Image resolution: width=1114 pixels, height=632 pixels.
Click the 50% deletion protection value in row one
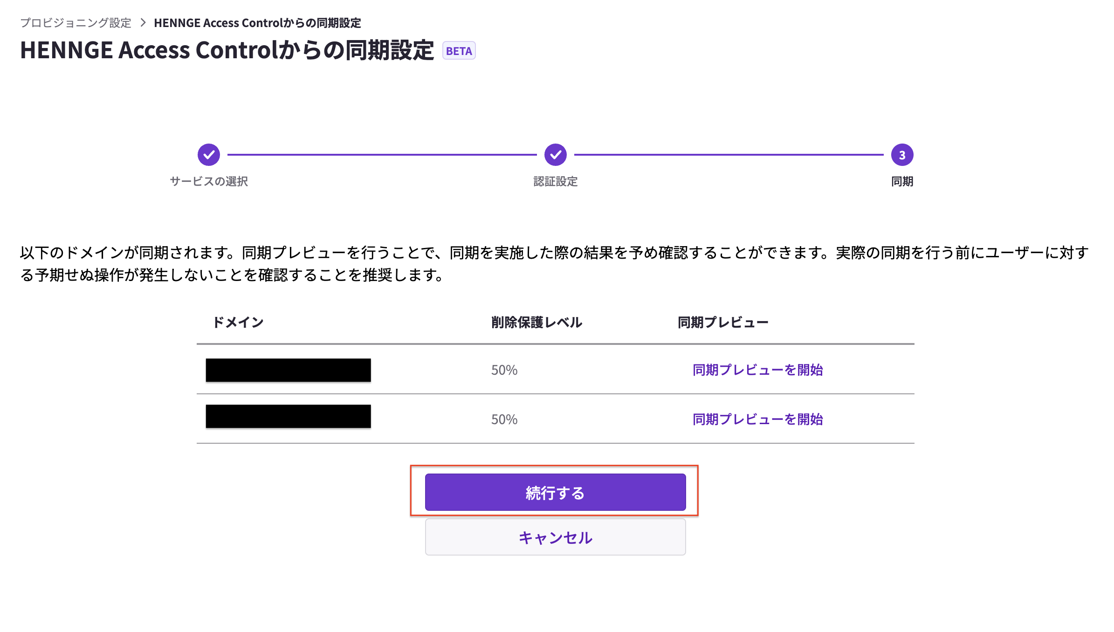click(503, 369)
